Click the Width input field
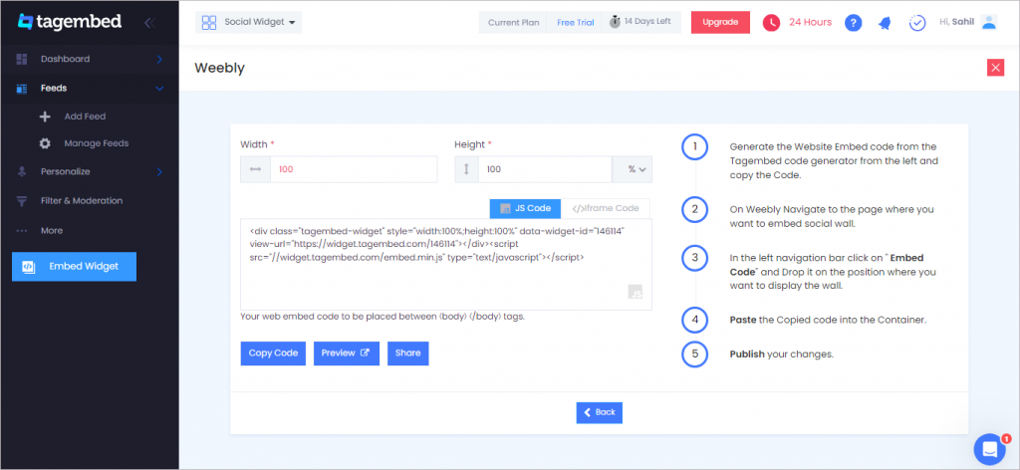The image size is (1020, 470). [354, 169]
